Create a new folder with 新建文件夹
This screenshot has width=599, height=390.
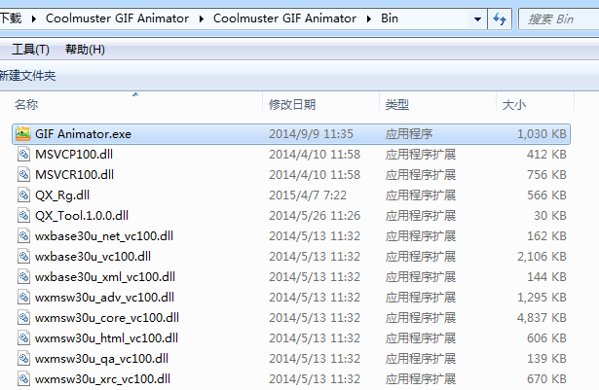click(27, 76)
